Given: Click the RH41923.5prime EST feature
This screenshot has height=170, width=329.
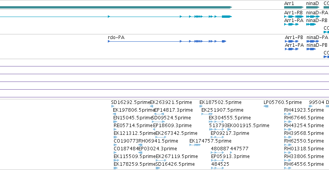Looking at the screenshot, I should (x=288, y=114).
